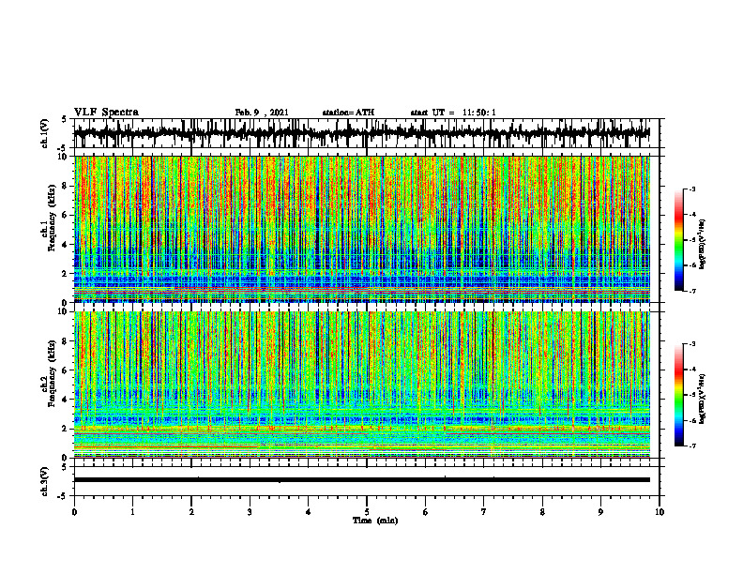Click the "-7" tick on ch.1 color bar
The width and height of the screenshot is (743, 574).
click(692, 291)
